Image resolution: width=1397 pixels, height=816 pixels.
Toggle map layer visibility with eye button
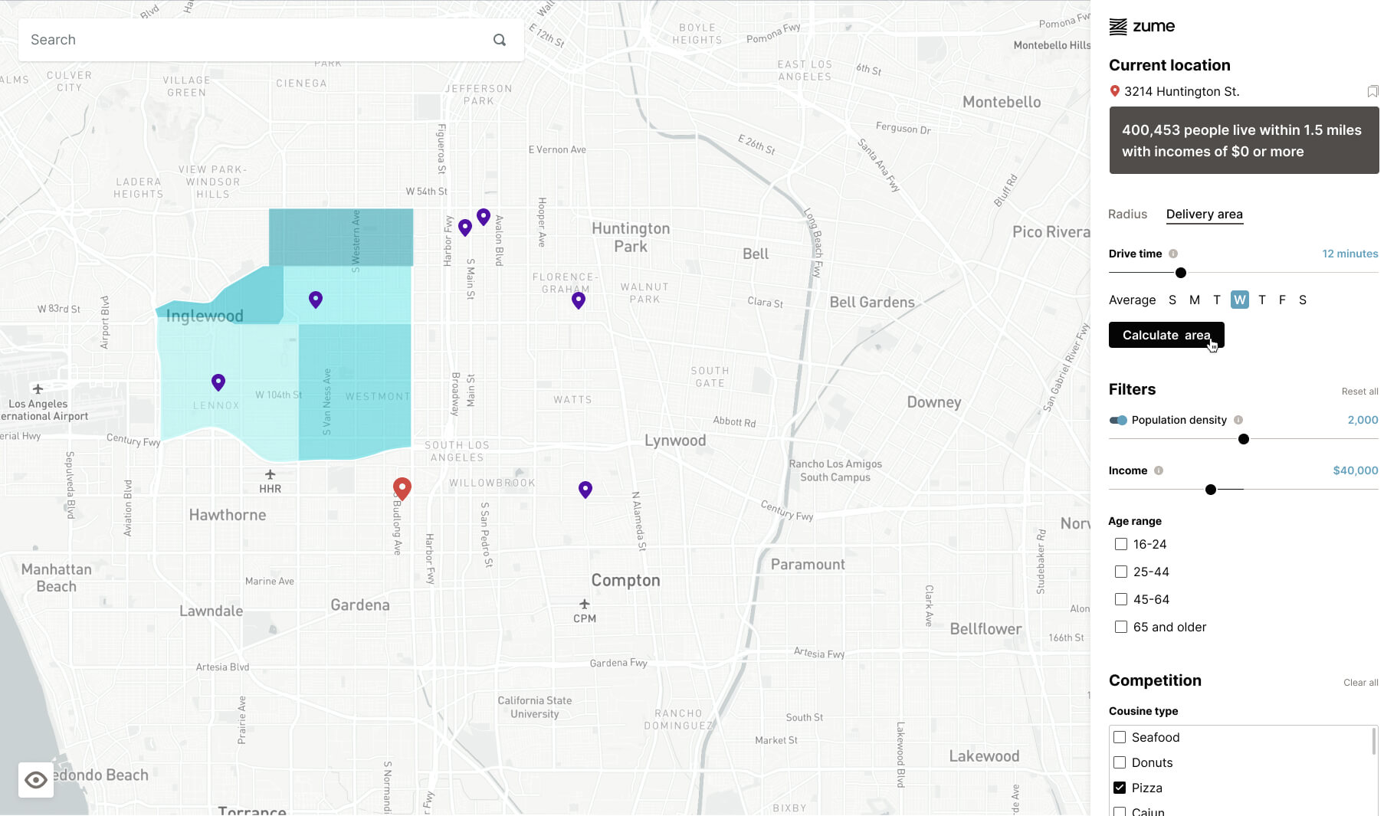(36, 780)
